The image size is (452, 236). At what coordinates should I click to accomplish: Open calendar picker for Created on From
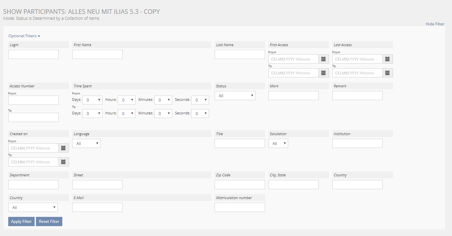(x=63, y=148)
